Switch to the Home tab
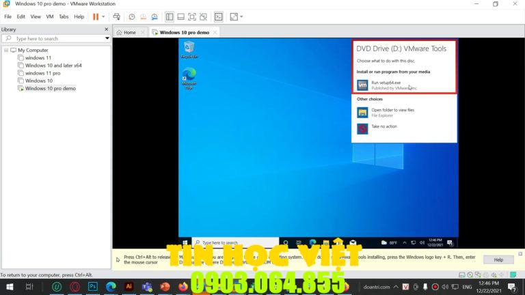This screenshot has width=525, height=295. click(126, 32)
